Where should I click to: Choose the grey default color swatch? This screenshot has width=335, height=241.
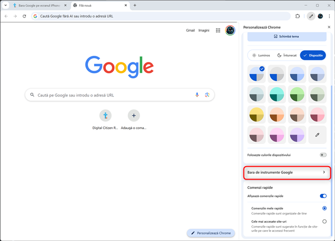[277, 74]
